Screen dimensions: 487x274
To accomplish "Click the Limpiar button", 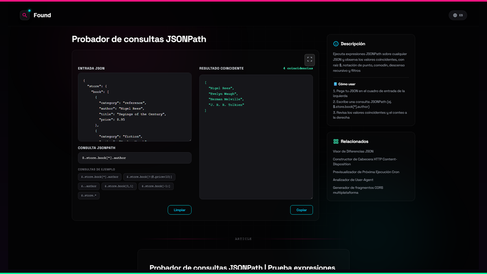I will click(180, 210).
